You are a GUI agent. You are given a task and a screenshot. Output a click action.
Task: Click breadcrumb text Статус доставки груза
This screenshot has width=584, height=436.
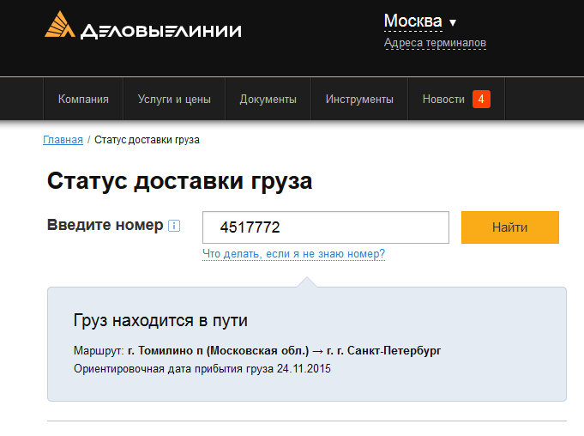(x=147, y=140)
